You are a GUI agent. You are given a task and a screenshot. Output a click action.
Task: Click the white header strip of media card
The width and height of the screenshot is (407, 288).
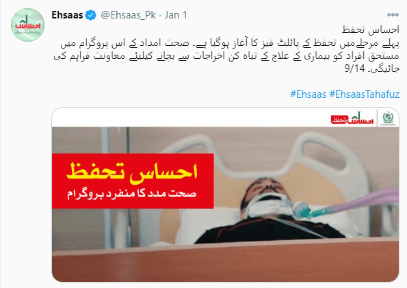pos(225,118)
